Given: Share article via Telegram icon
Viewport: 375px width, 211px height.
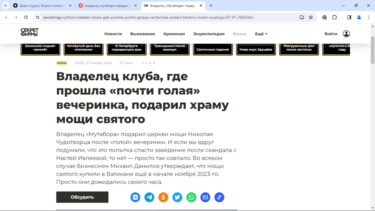Looking at the screenshot, I should pyautogui.click(x=149, y=197).
